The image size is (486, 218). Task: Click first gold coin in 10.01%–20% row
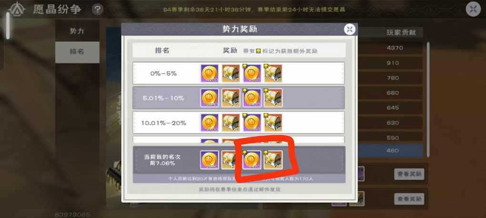[210, 123]
